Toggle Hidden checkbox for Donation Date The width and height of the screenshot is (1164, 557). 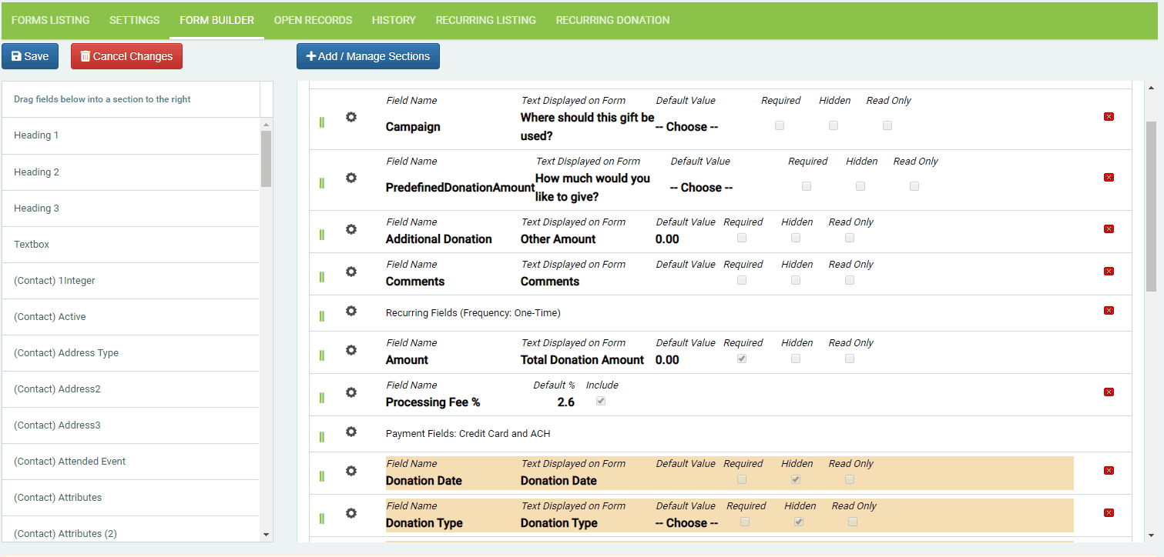tap(796, 479)
